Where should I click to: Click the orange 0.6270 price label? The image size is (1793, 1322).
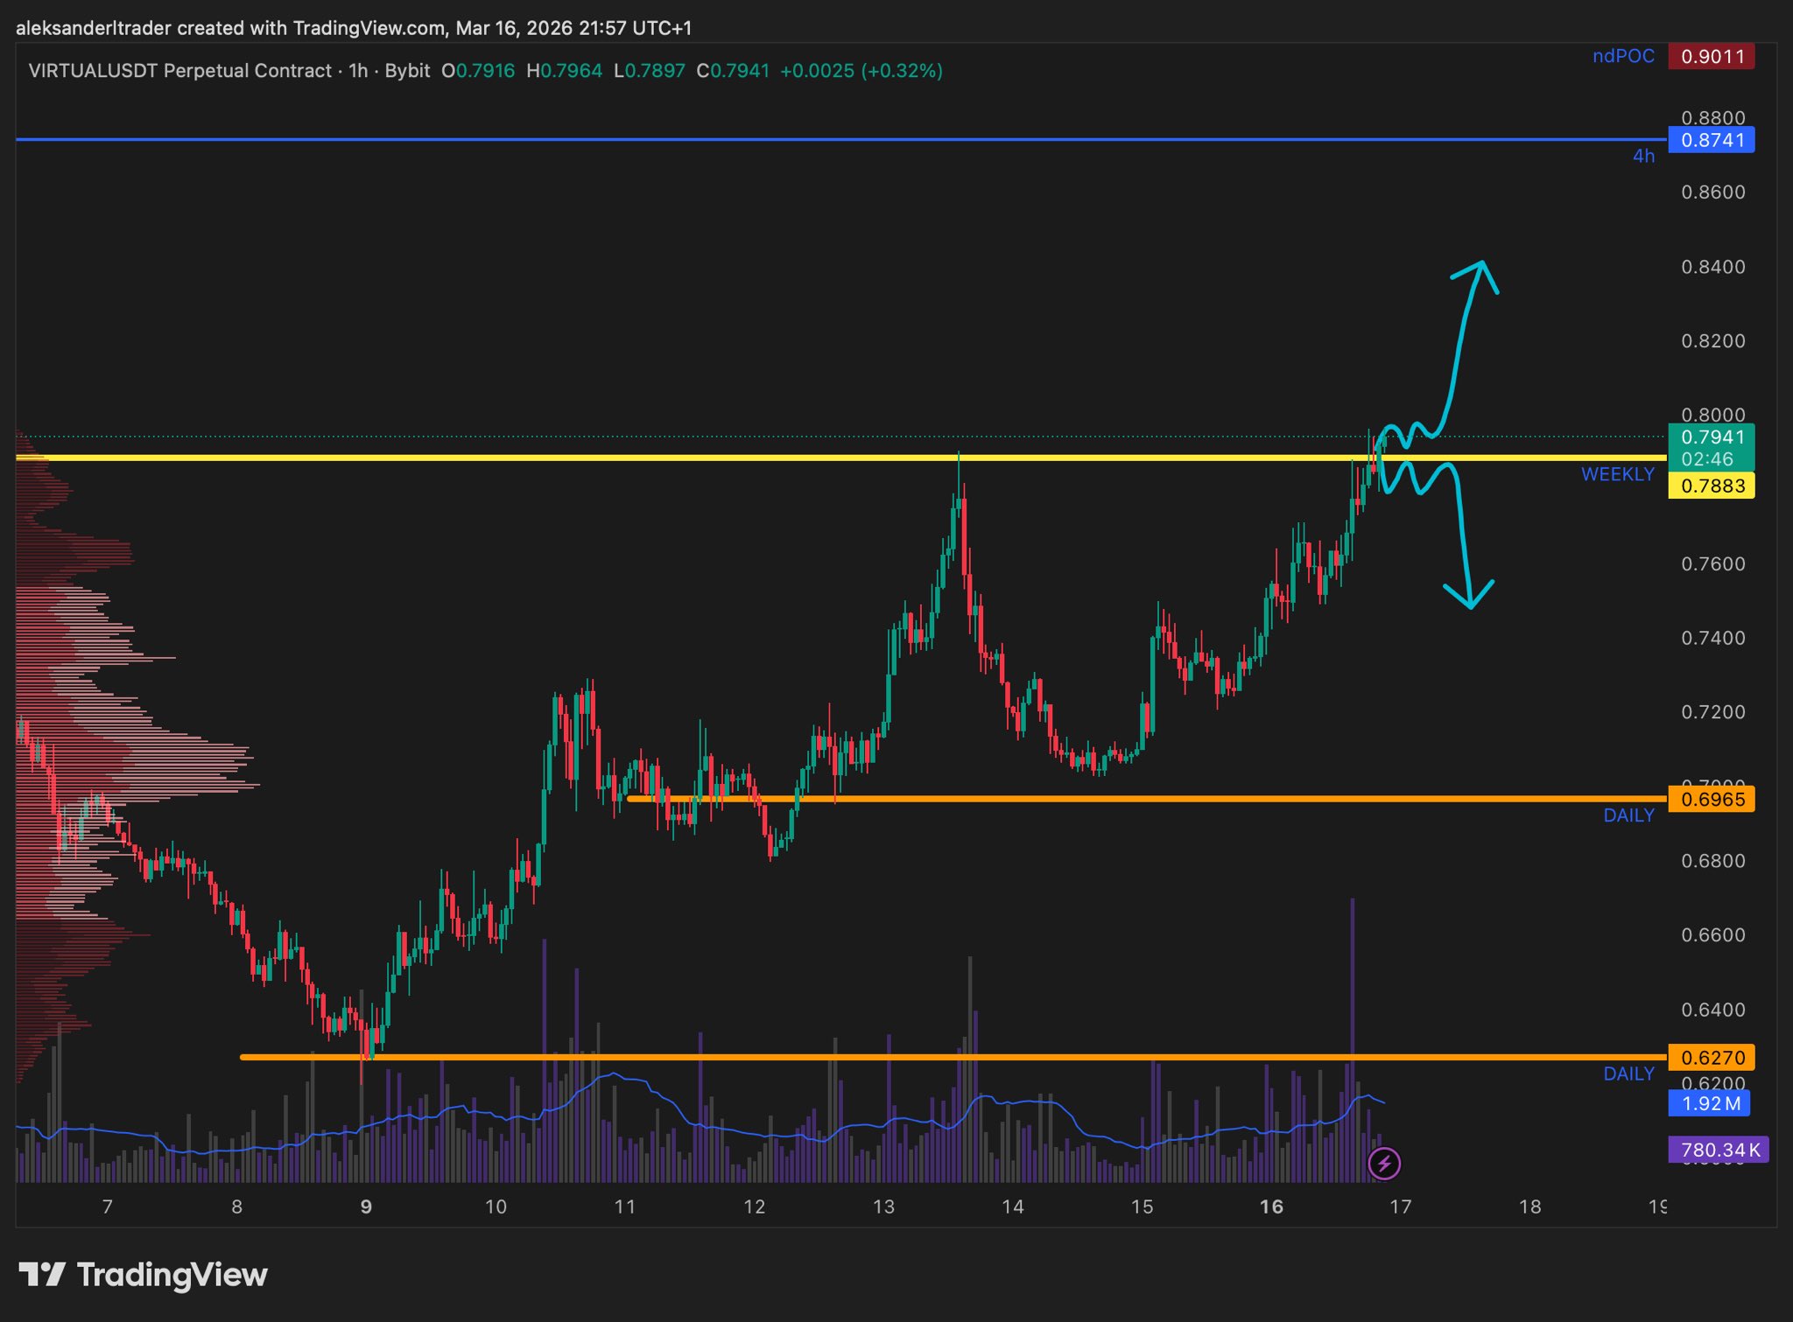1711,1058
